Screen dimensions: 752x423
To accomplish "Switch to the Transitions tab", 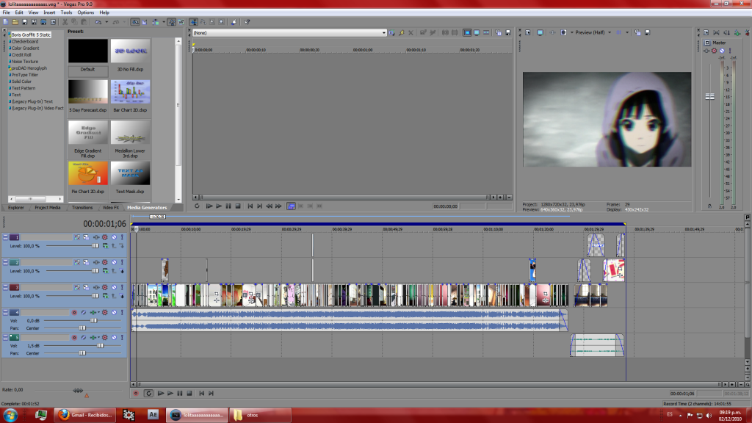I will click(82, 208).
